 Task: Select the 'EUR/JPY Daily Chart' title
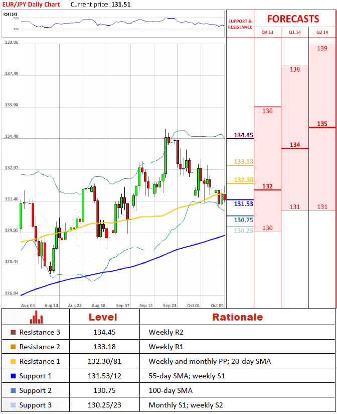coord(31,5)
